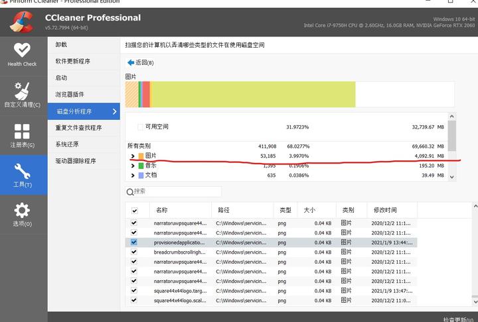Open 重复文件查找程序 menu item
Viewport: 478px width, 322px height.
coord(84,128)
